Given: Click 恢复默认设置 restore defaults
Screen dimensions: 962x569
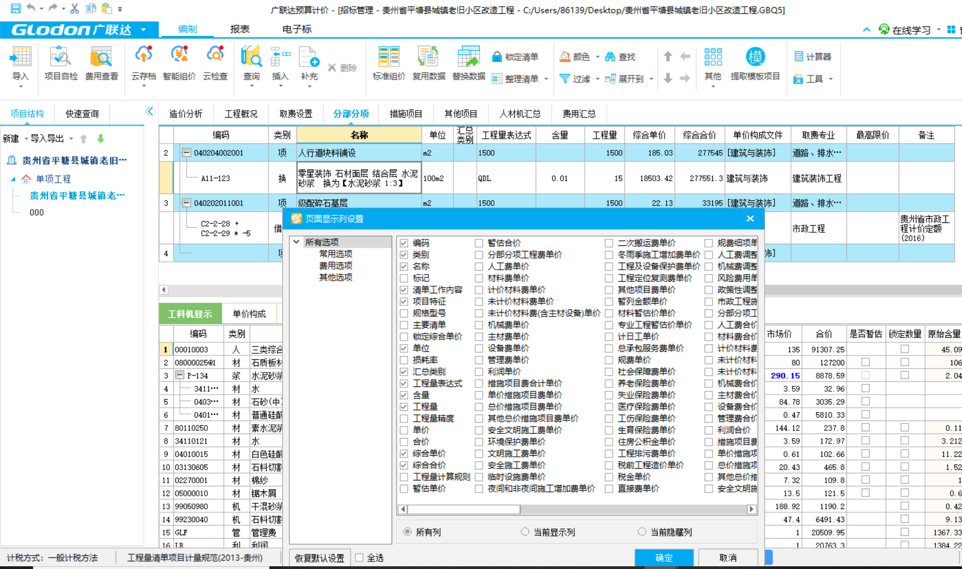Looking at the screenshot, I should point(320,557).
